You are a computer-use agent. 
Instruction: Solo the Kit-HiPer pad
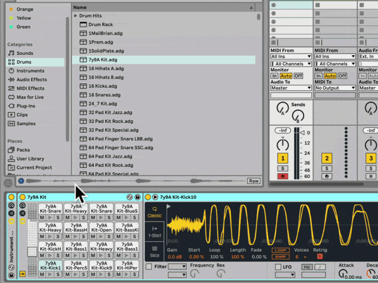click(135, 274)
